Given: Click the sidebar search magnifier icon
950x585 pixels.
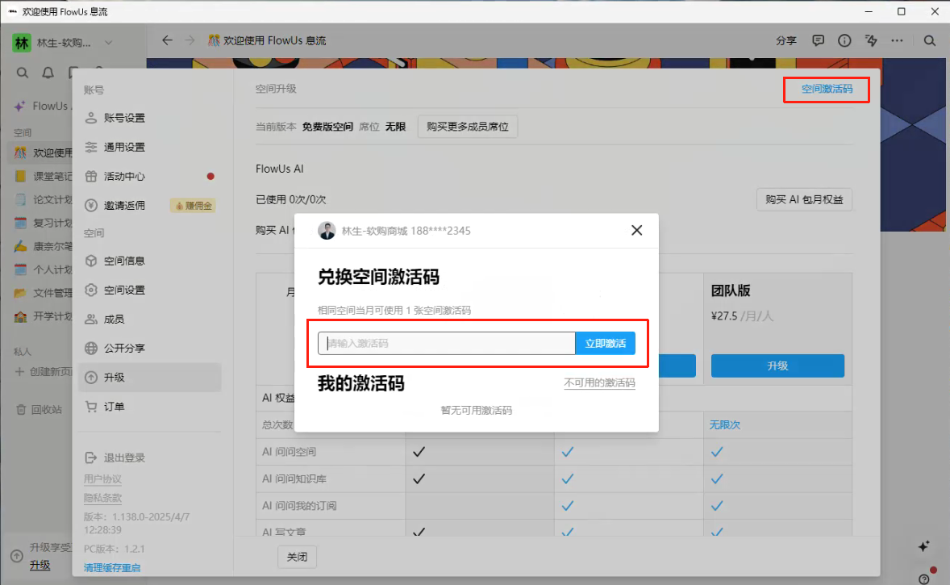Looking at the screenshot, I should [x=23, y=73].
